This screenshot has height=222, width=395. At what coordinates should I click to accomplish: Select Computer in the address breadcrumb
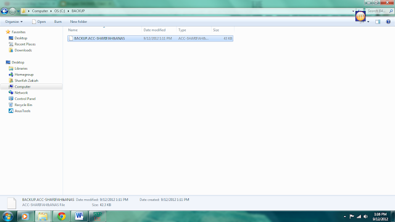(39, 11)
